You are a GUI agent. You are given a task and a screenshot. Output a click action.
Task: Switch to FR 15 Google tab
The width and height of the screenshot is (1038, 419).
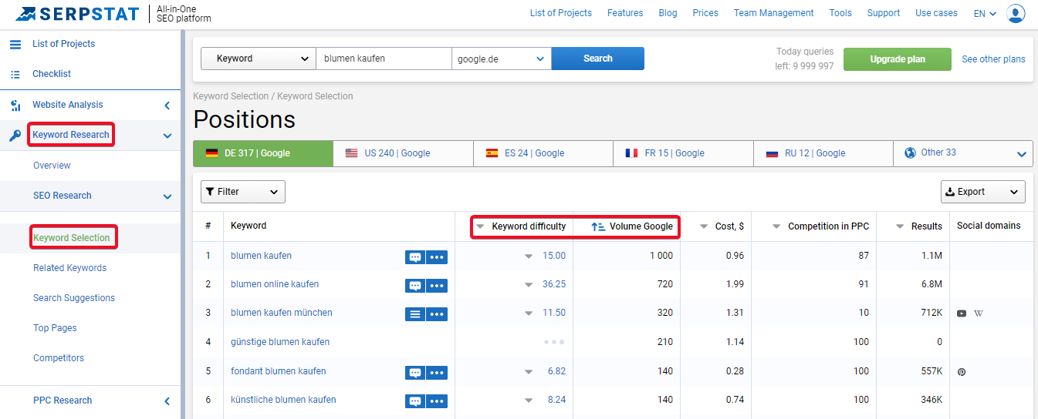pos(683,153)
